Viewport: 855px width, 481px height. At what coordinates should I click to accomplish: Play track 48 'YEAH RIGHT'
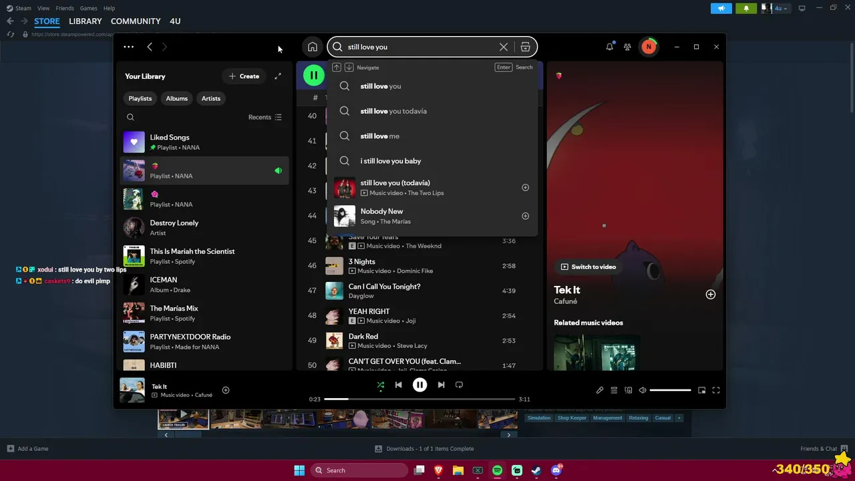[x=419, y=316]
